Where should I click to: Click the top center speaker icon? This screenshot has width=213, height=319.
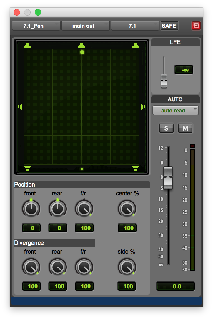pos(81,45)
